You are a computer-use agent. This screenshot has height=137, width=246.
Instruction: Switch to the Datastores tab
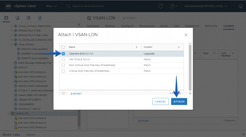pos(192,26)
